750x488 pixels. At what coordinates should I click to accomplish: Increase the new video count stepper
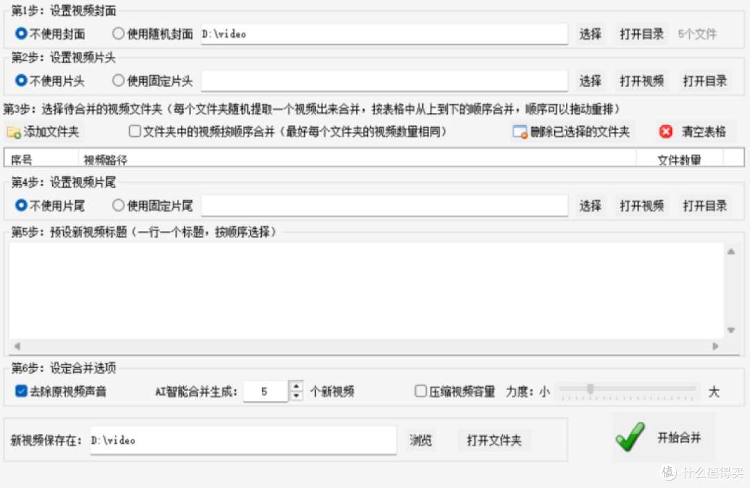[297, 386]
